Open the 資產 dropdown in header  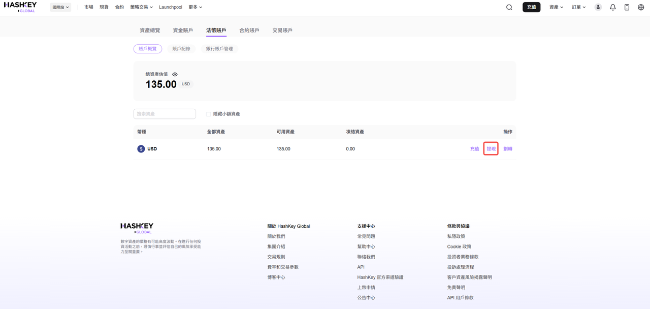[556, 7]
